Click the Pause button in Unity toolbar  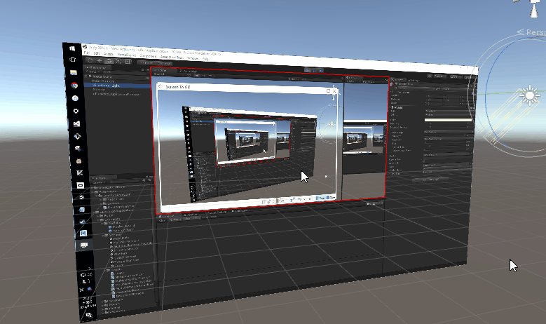tap(314, 70)
